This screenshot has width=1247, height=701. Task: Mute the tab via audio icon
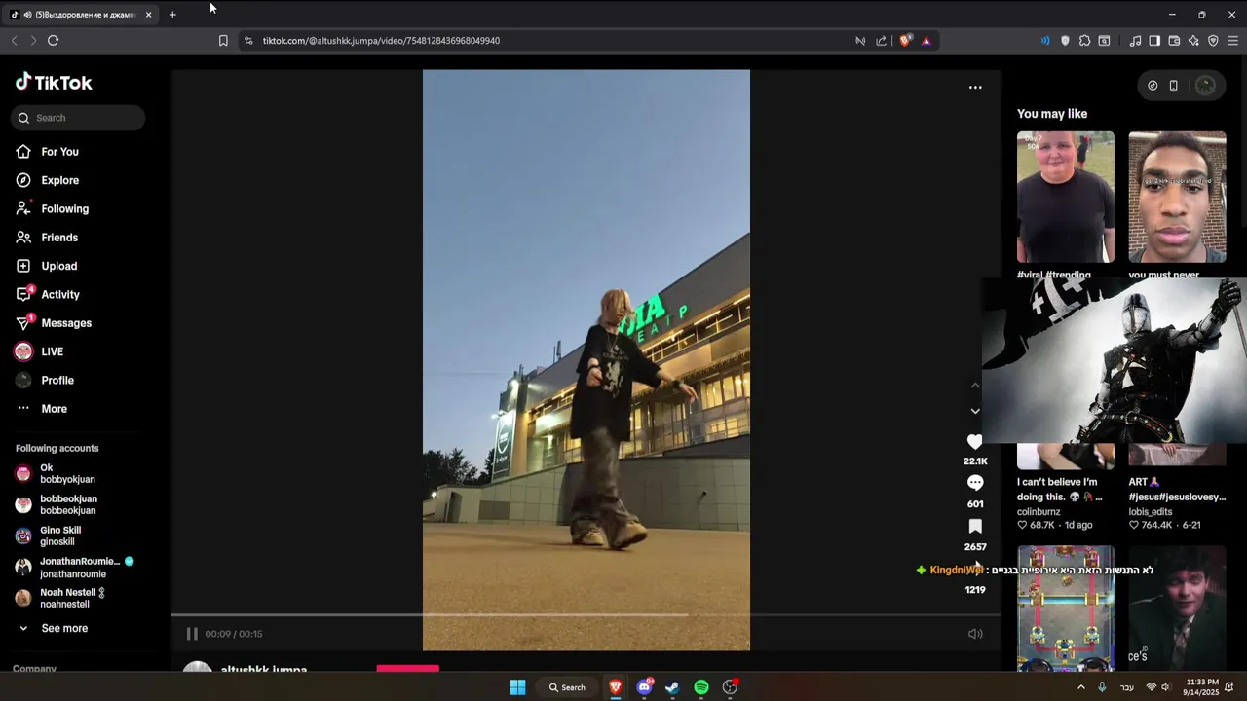coord(27,15)
